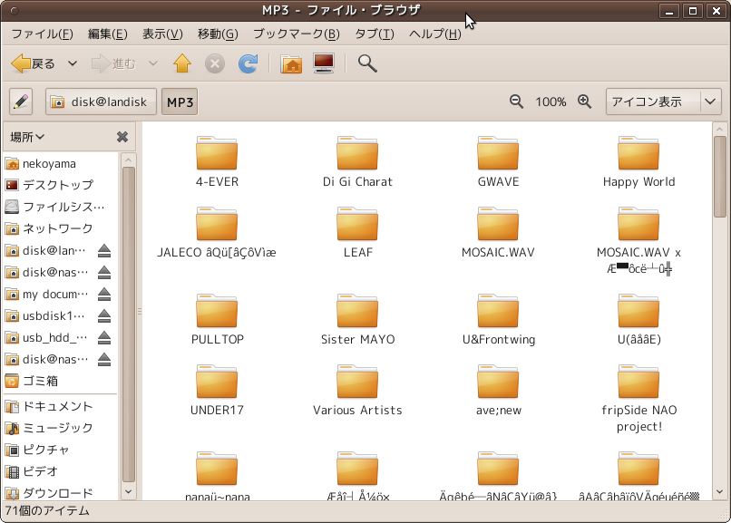Select ゴミ箱 trash in sidebar
The height and width of the screenshot is (523, 731).
[x=60, y=381]
